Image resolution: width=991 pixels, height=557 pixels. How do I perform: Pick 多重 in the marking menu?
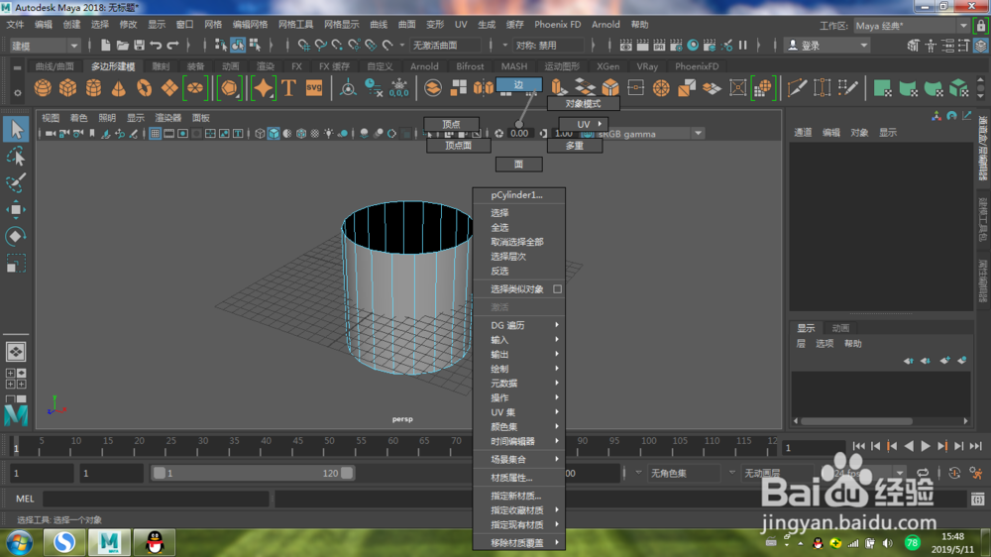point(575,146)
